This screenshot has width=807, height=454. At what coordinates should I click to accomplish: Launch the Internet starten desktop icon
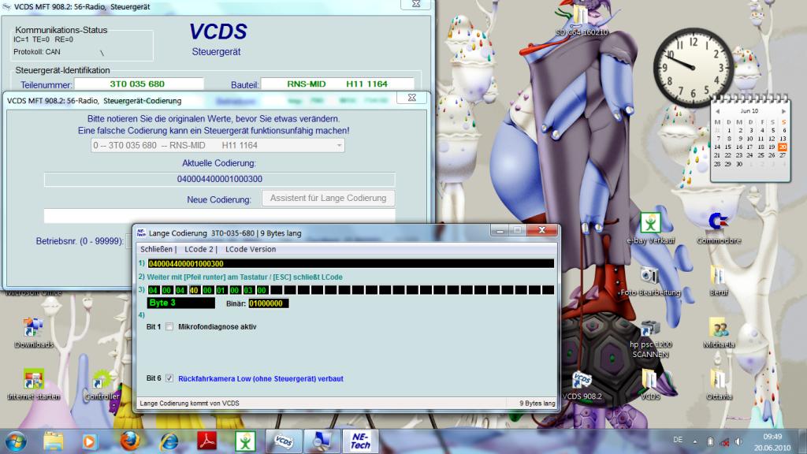click(33, 385)
